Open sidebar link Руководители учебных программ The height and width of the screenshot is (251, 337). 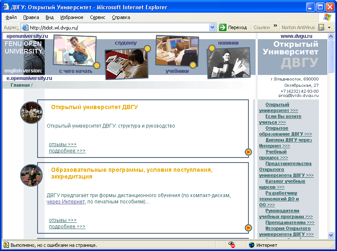[x=286, y=214]
